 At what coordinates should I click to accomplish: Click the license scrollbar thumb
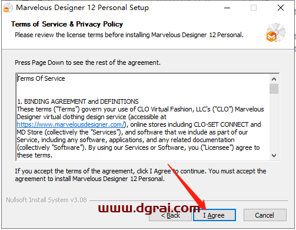pyautogui.click(x=274, y=88)
